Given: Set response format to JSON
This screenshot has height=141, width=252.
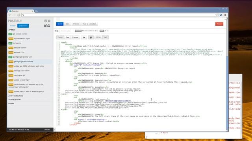Looking at the screenshot, I should (x=98, y=37).
